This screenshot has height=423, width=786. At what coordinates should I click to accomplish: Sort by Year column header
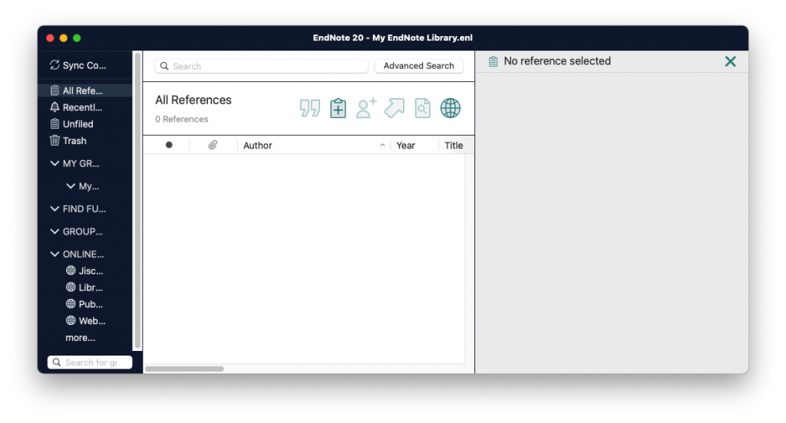[x=405, y=145]
